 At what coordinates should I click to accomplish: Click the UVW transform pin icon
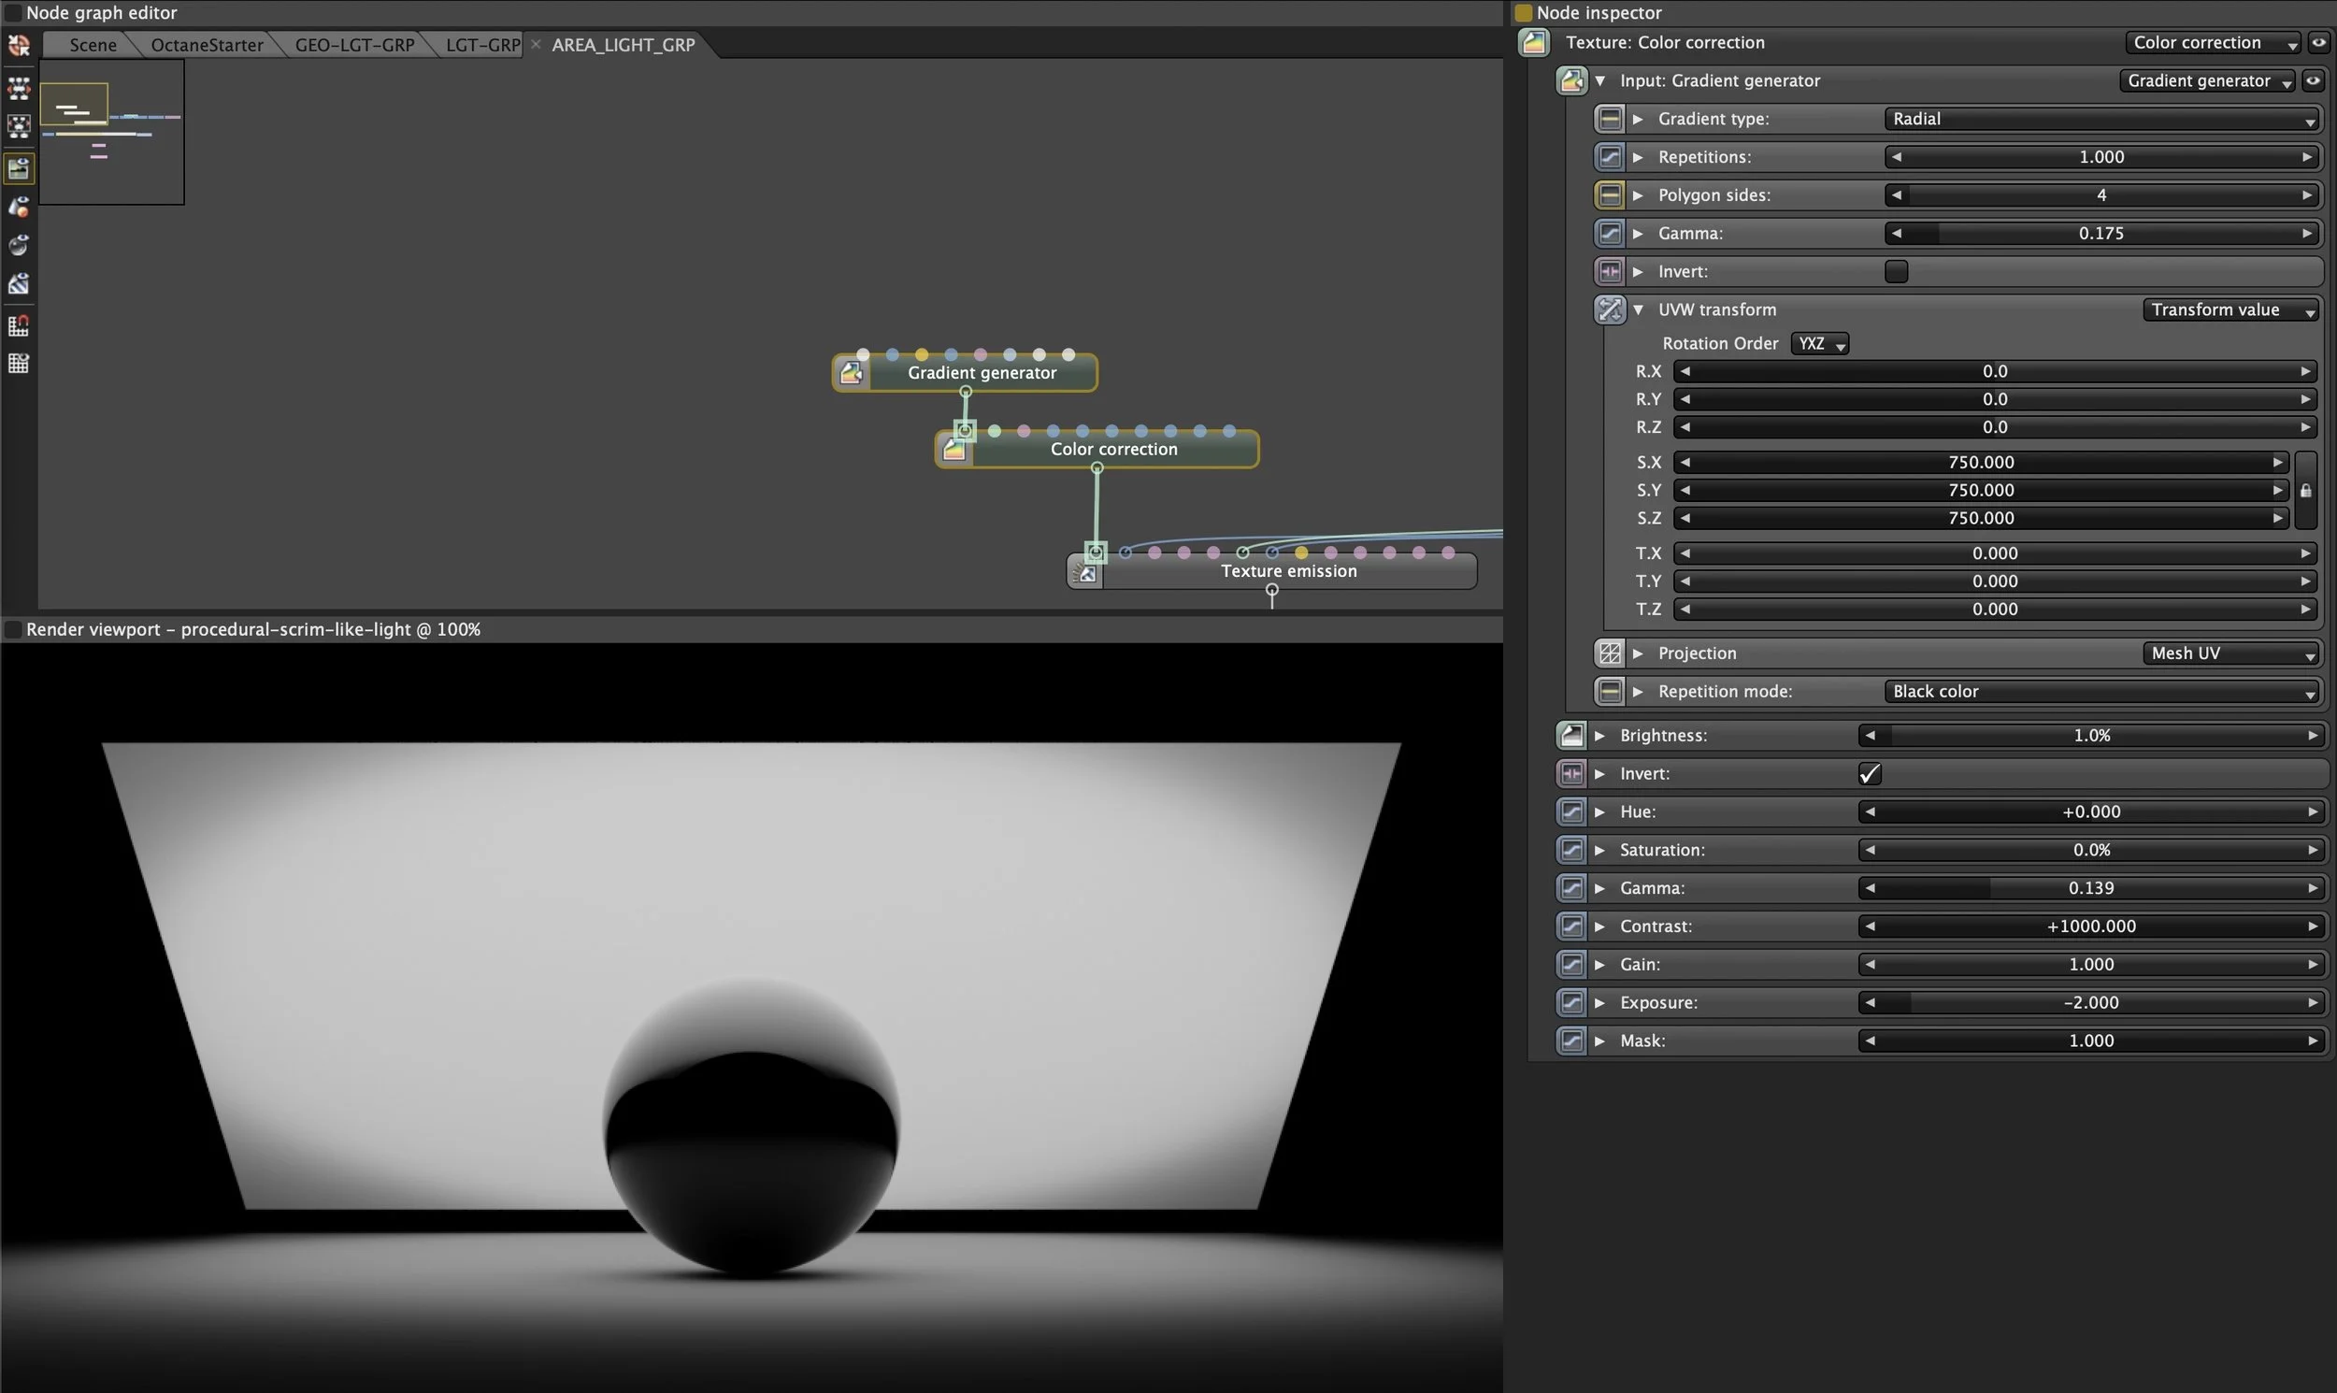(1610, 309)
